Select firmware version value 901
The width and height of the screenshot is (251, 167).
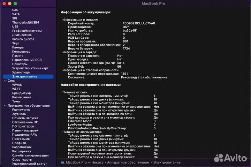(125, 41)
